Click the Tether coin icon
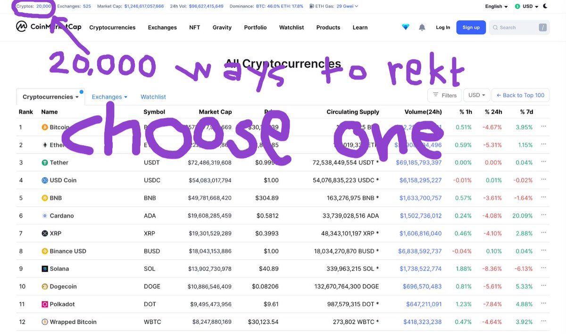The image size is (566, 334). 45,163
